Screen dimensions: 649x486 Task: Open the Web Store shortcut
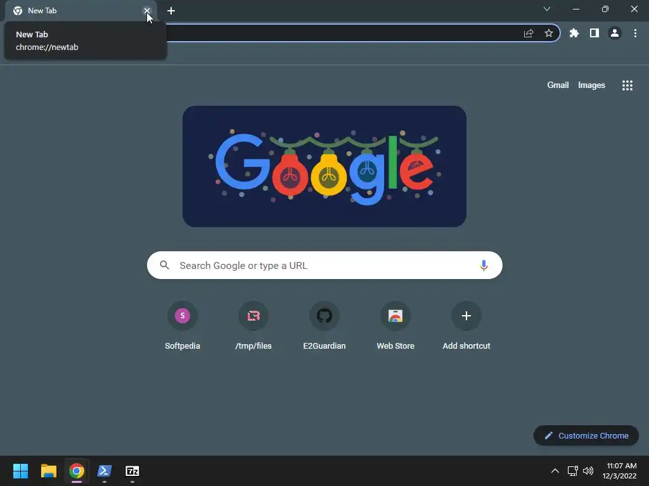point(395,326)
